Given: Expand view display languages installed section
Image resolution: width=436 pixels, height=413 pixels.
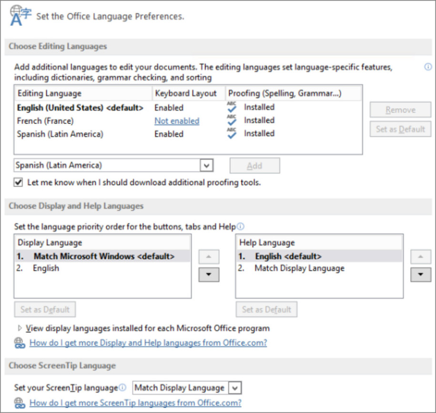Looking at the screenshot, I should pos(20,328).
